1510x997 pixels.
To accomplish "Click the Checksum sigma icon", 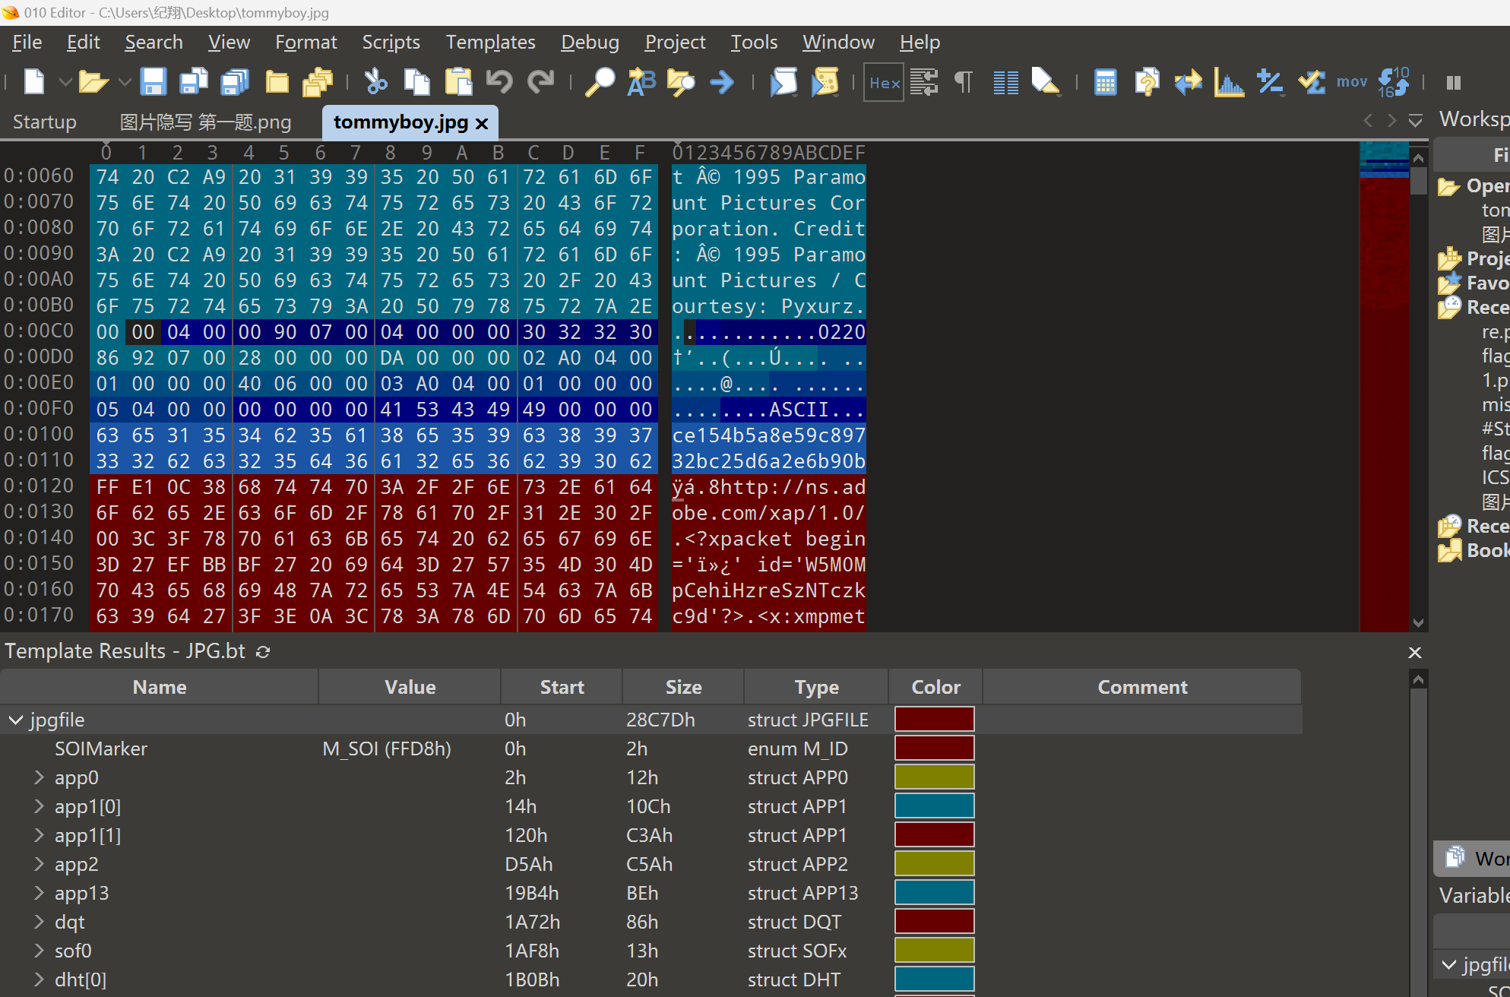I will click(x=1312, y=81).
